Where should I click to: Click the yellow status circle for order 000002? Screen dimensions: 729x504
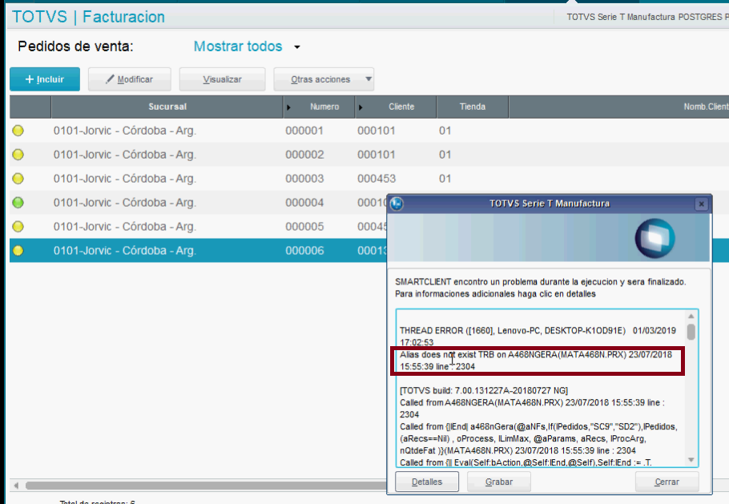click(x=18, y=155)
